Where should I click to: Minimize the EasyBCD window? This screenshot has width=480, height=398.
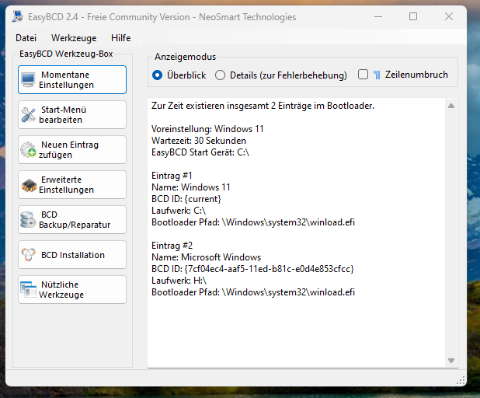coord(378,16)
